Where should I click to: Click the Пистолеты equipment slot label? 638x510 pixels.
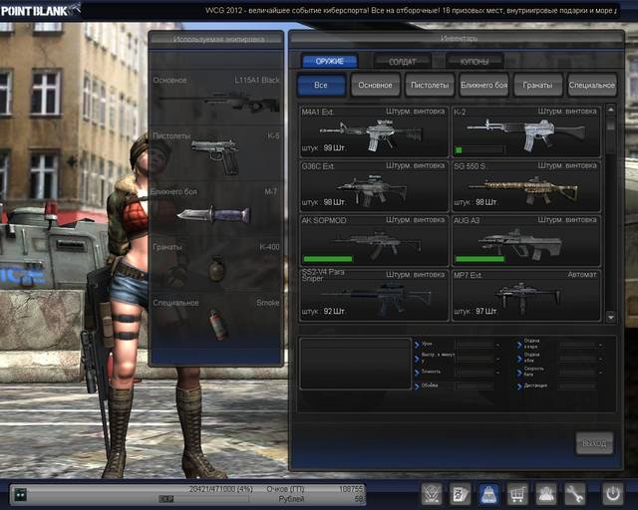(x=171, y=135)
